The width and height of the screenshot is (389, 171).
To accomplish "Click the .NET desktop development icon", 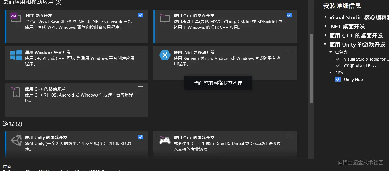I will tap(16, 18).
